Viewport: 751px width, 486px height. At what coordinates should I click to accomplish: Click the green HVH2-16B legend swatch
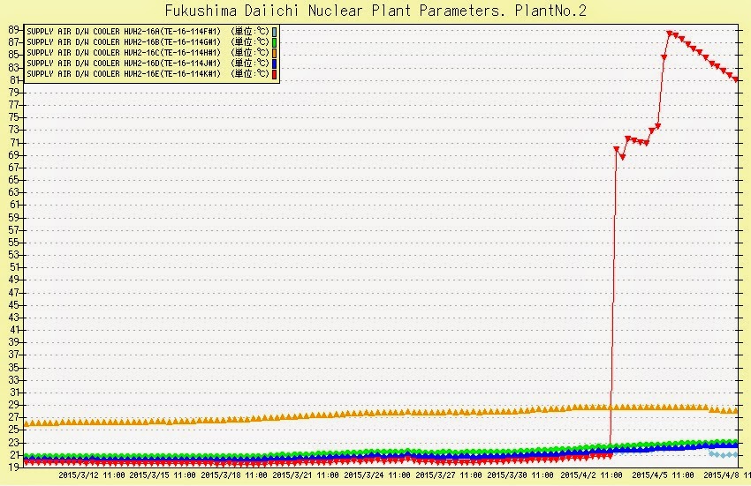click(275, 42)
